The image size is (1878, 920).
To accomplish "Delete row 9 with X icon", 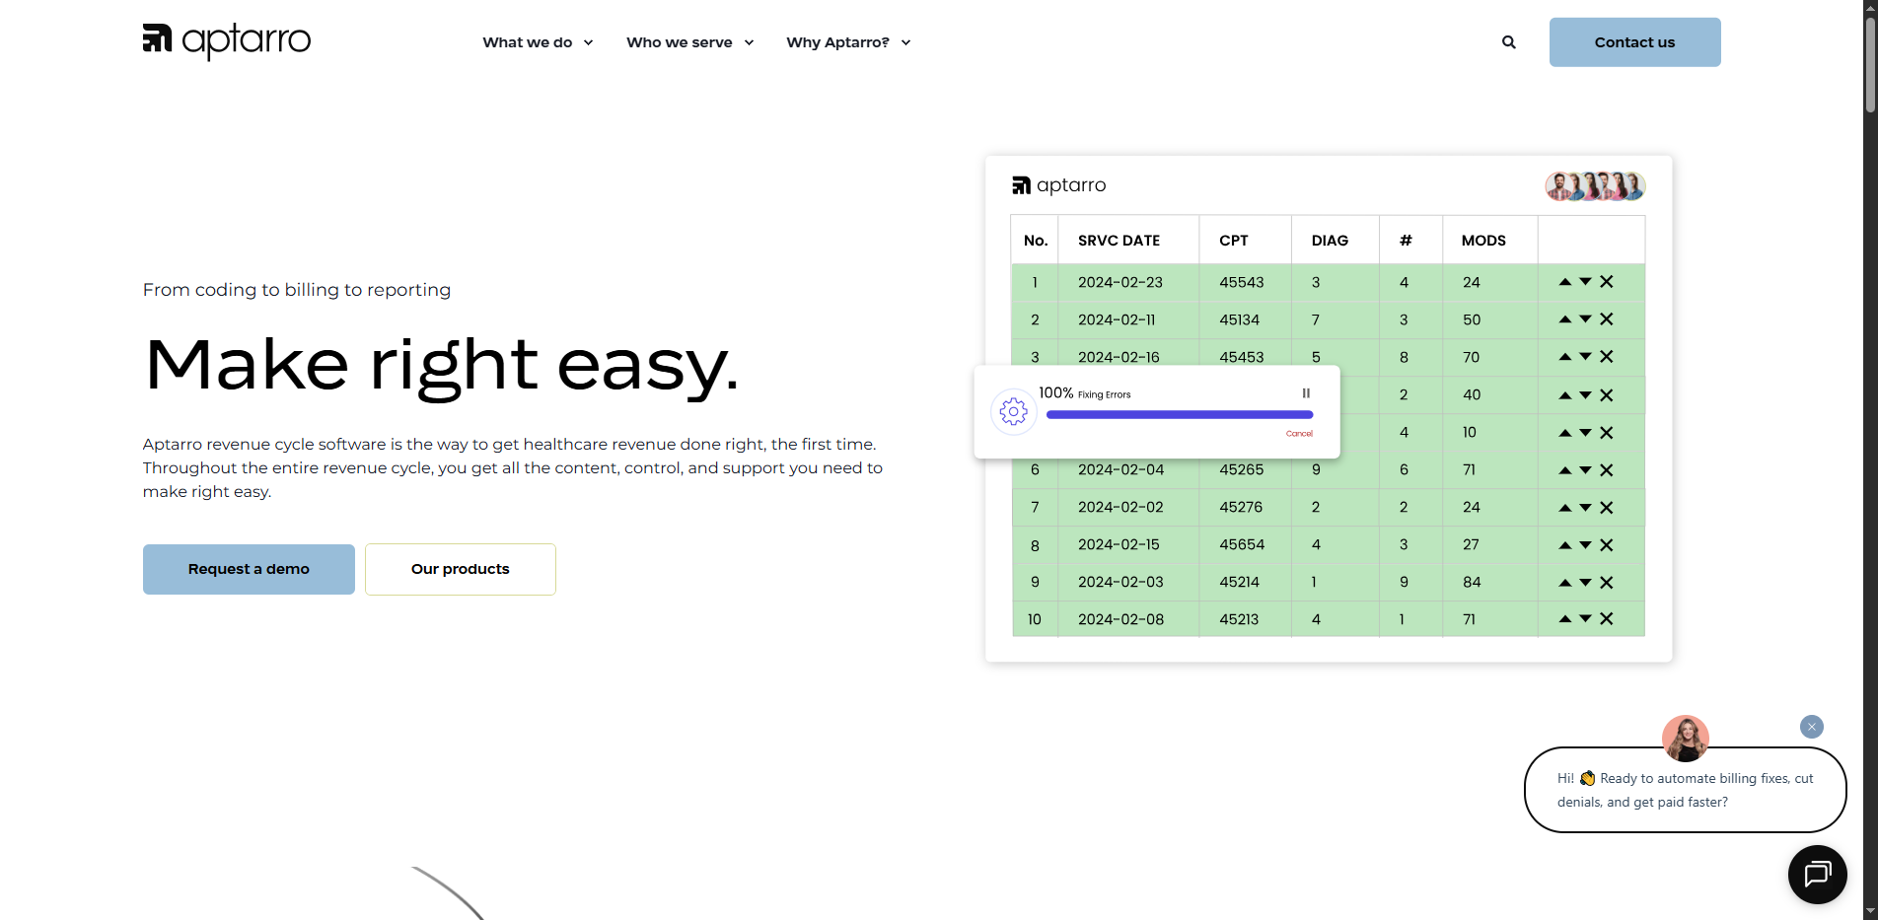I will 1607,583.
